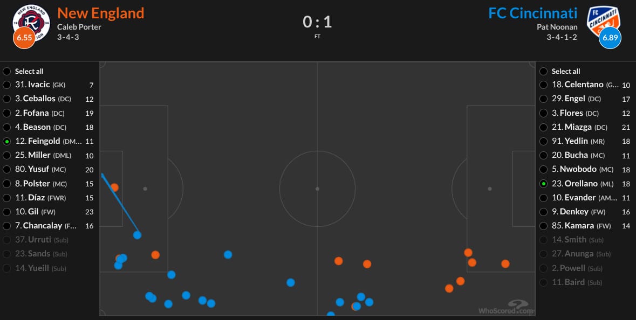The image size is (636, 320).
Task: Toggle FC Cincinnati's Select all radio button
Action: coord(543,71)
